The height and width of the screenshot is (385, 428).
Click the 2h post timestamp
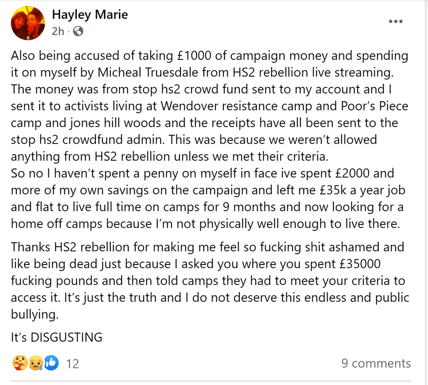(58, 31)
